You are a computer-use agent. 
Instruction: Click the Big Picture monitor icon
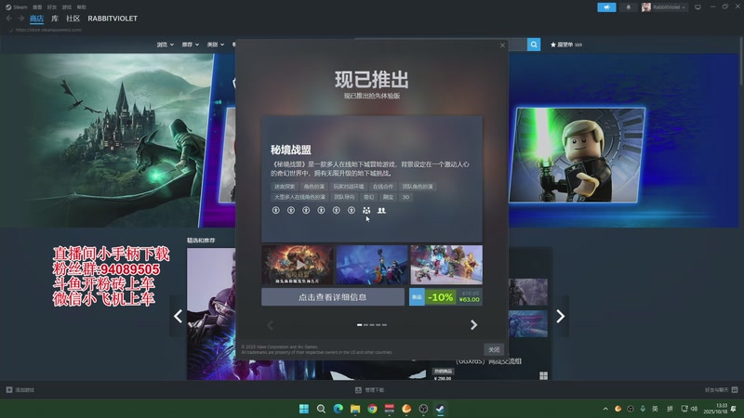(x=697, y=7)
